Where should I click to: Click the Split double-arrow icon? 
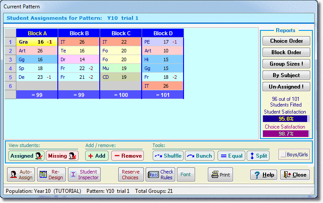pyautogui.click(x=252, y=156)
